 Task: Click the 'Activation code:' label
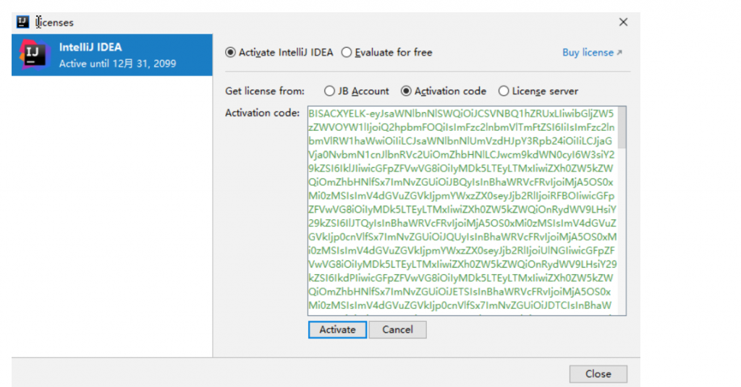click(262, 113)
